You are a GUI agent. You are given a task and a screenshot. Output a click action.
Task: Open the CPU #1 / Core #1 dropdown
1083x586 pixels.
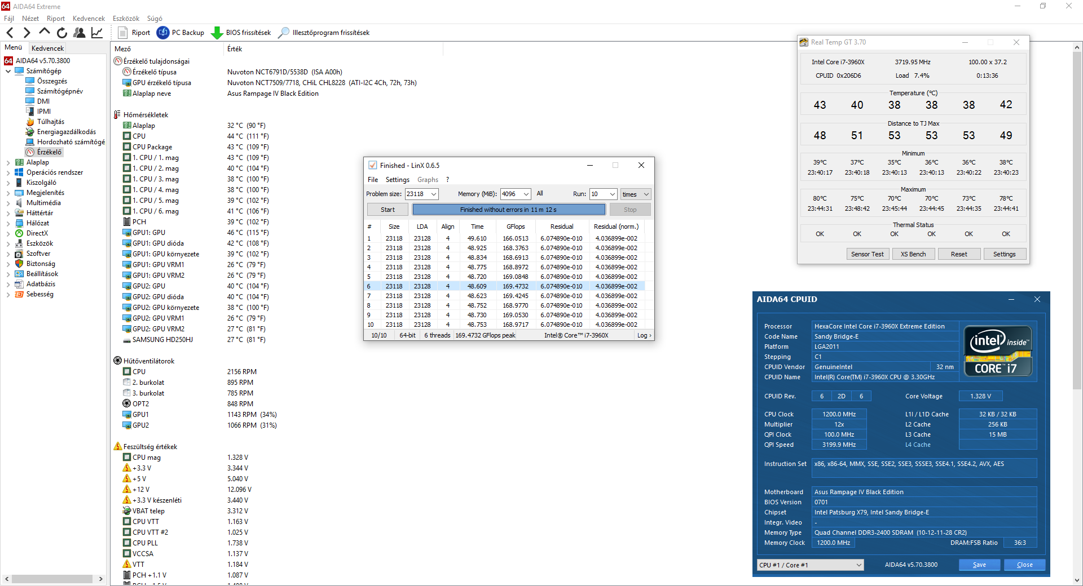click(810, 565)
